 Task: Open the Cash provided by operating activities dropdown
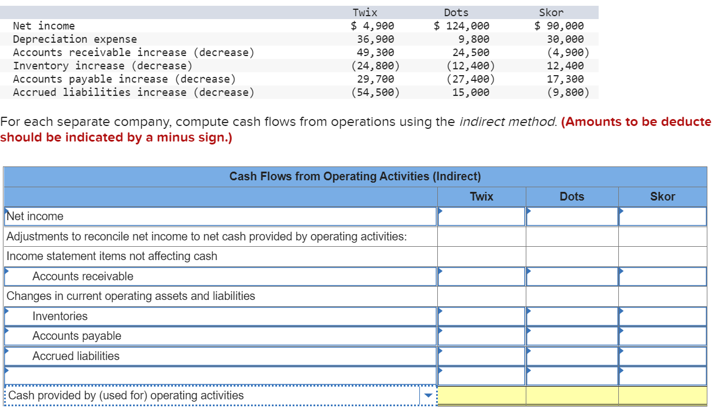427,395
